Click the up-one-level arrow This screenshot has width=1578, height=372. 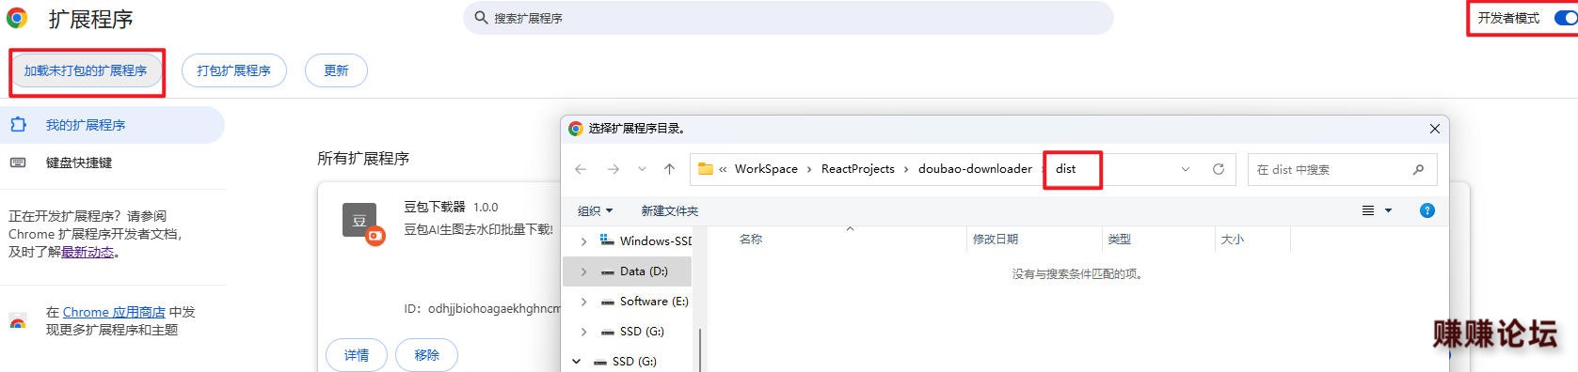pos(669,169)
